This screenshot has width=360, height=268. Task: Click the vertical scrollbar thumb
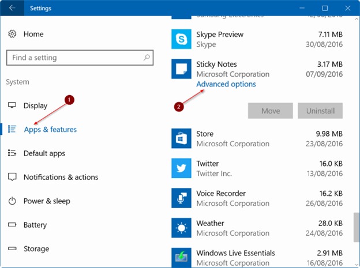(x=357, y=227)
